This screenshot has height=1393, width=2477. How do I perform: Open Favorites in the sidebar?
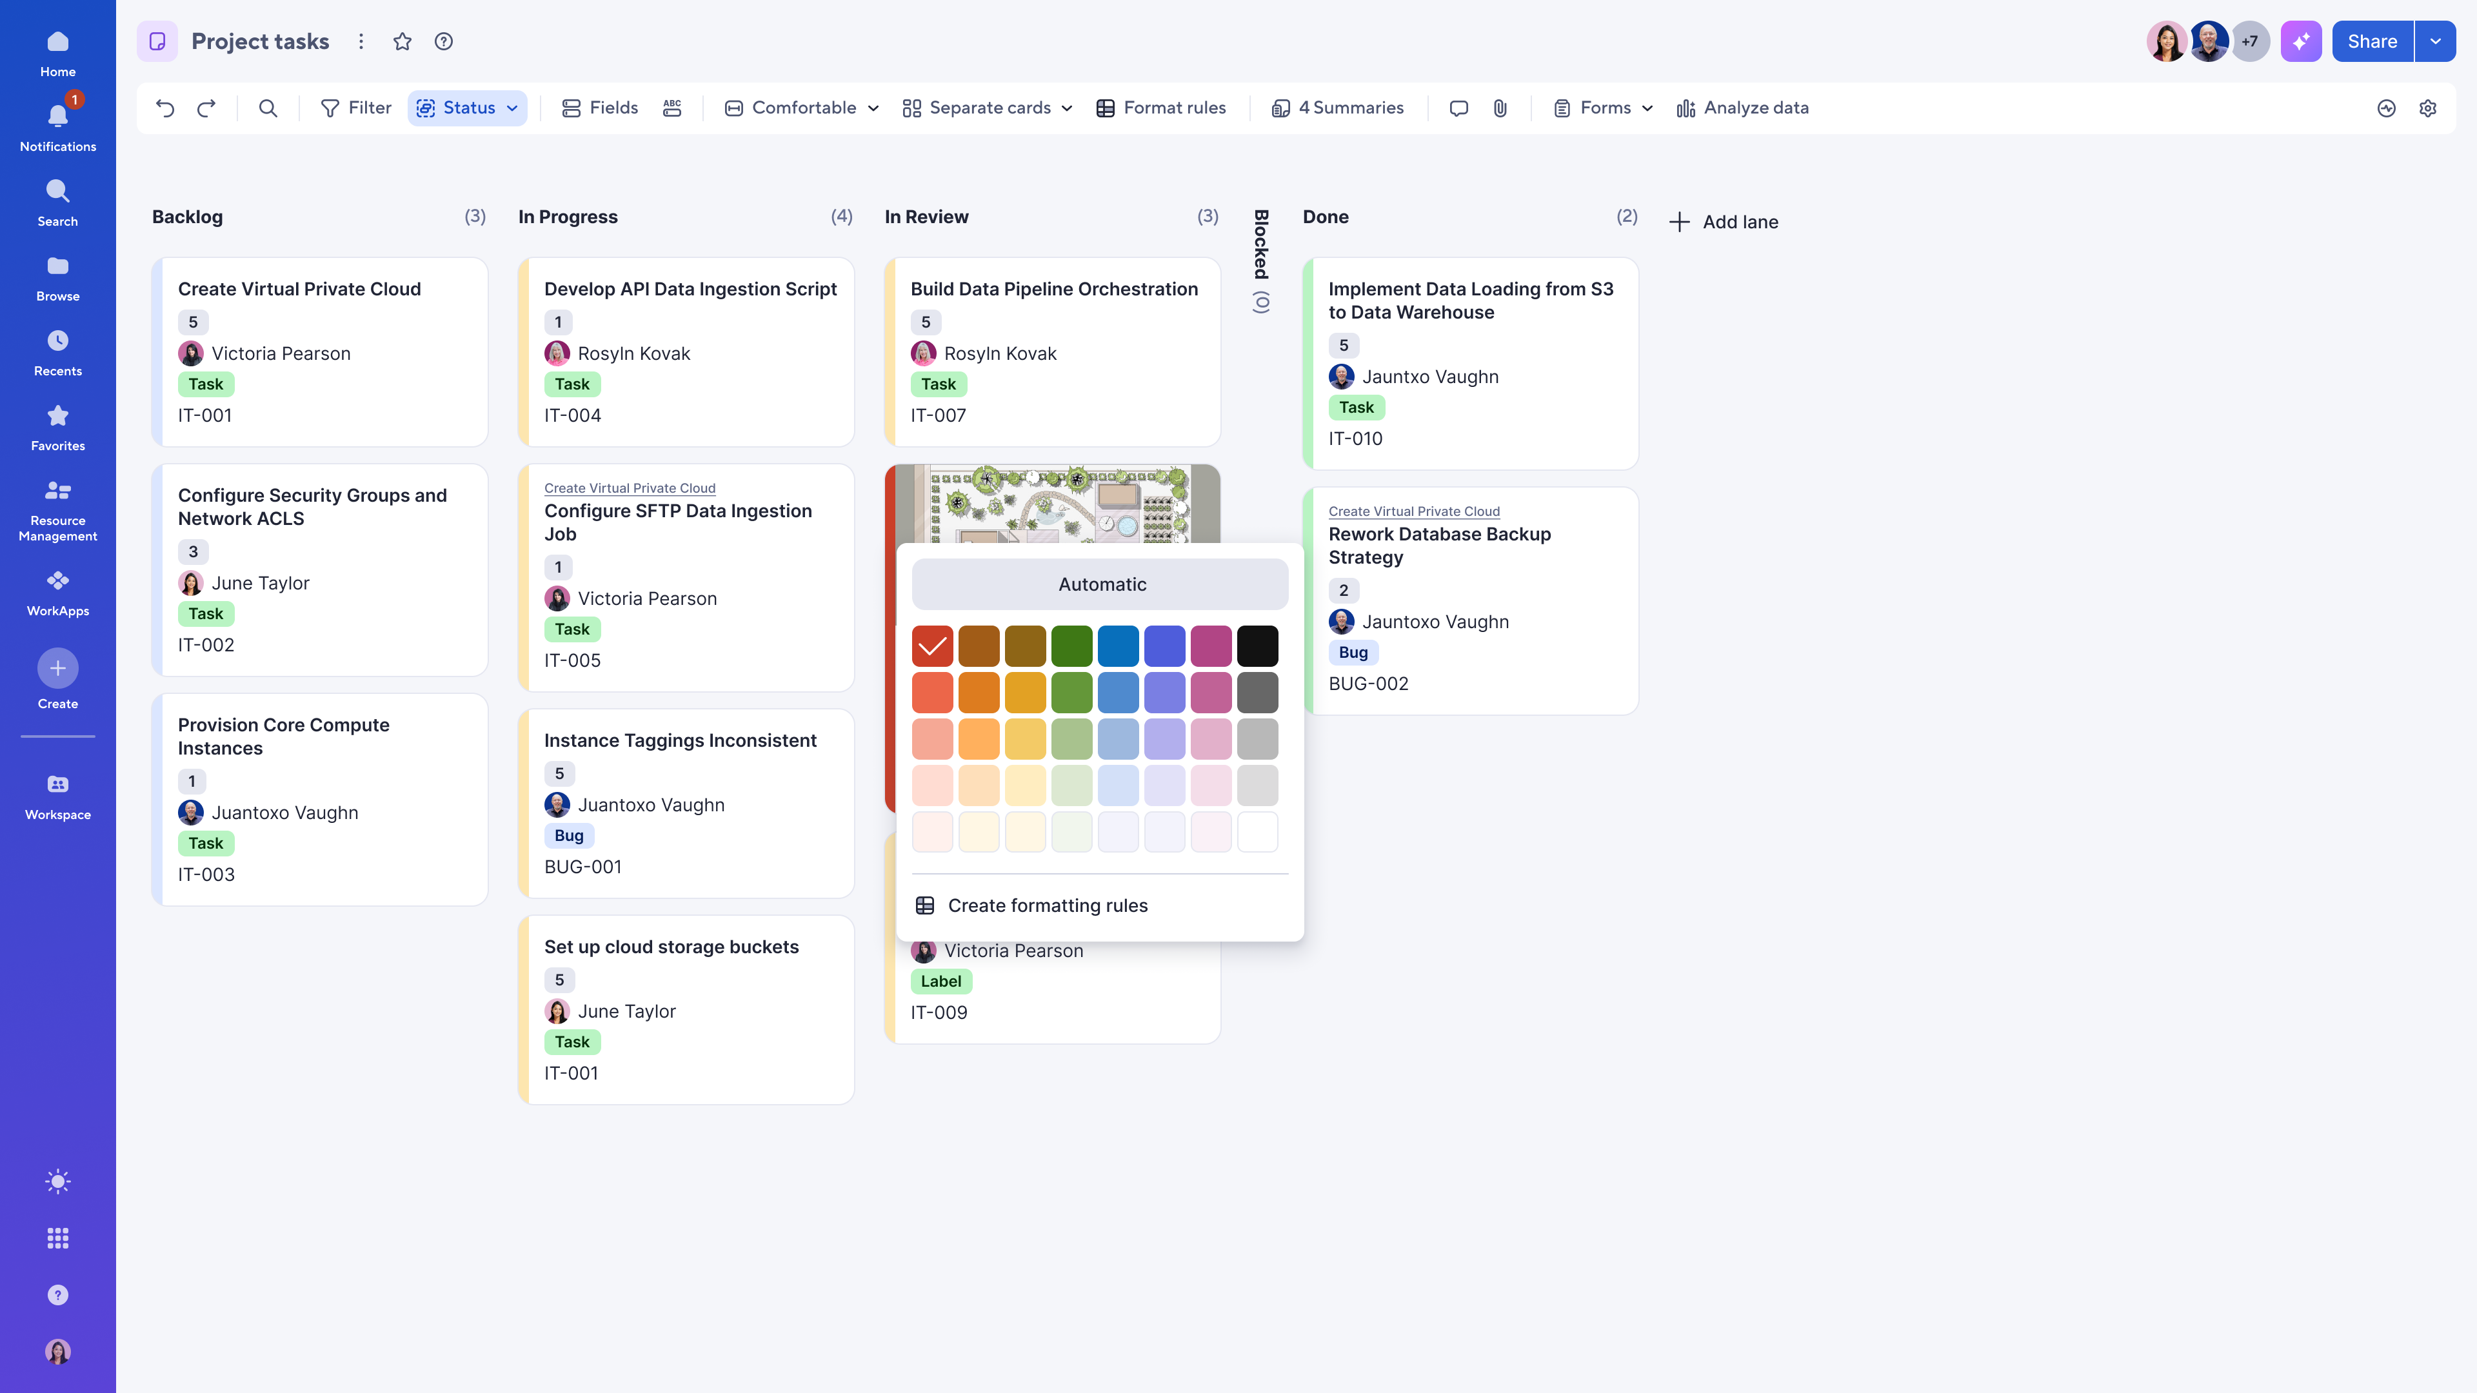[x=57, y=428]
